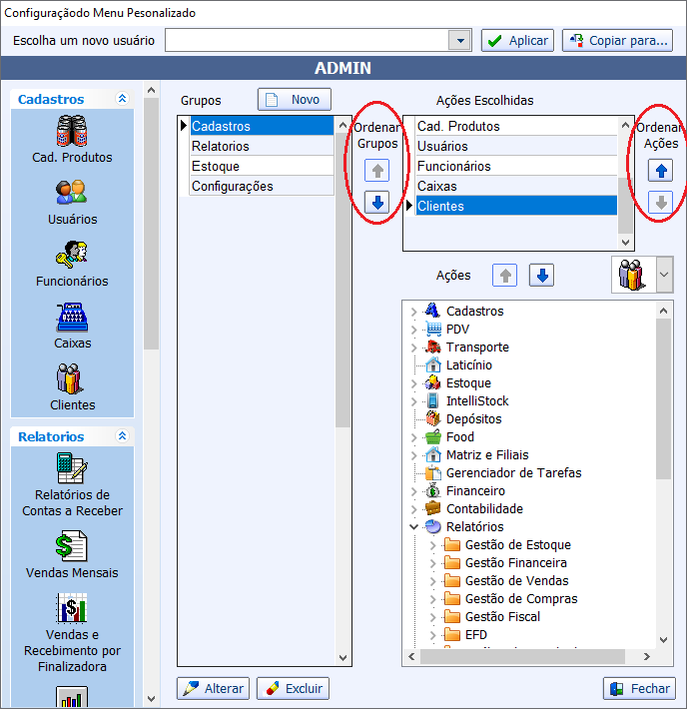Select Gestão de Vendas tree folder

pos(516,581)
